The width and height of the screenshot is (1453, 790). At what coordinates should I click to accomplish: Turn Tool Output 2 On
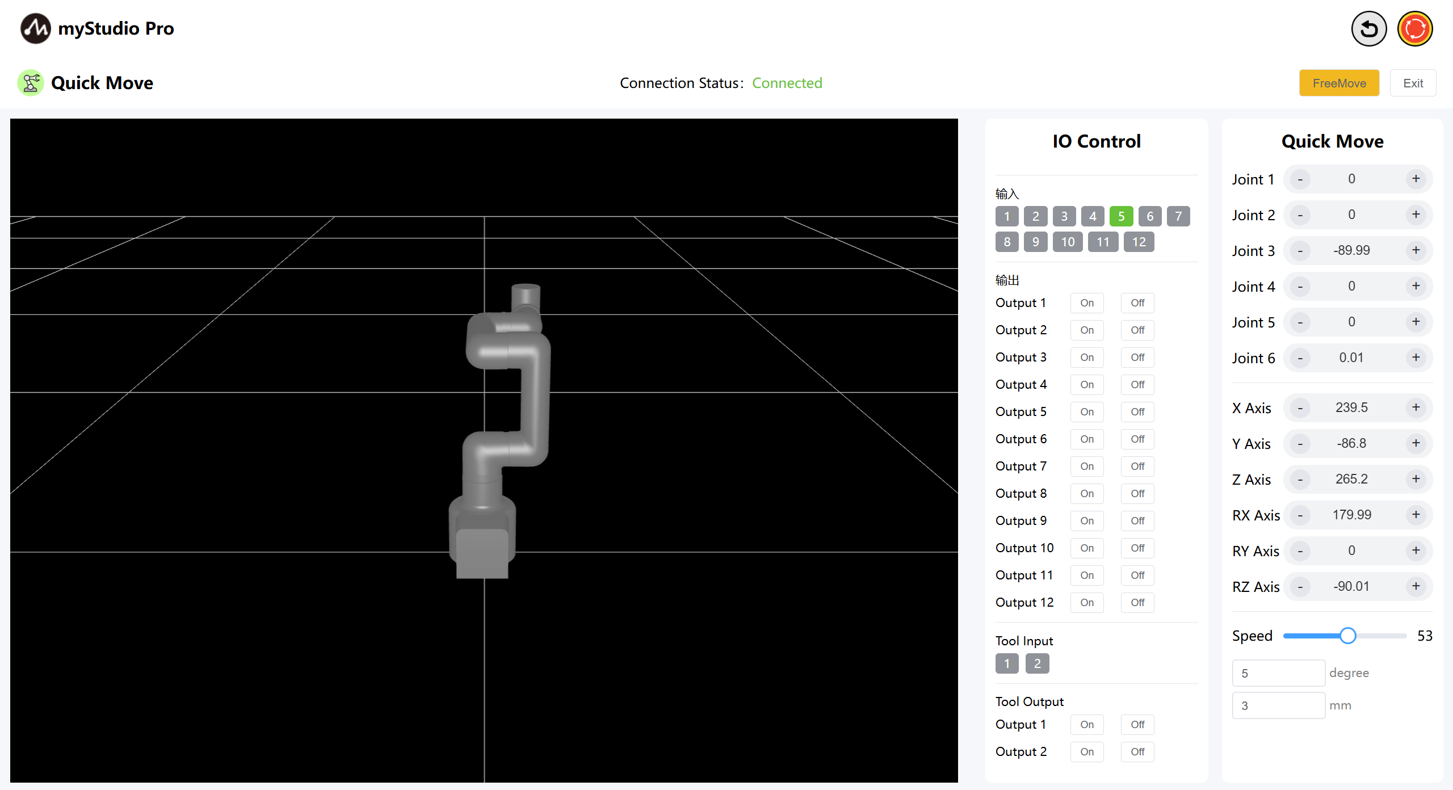pos(1086,752)
